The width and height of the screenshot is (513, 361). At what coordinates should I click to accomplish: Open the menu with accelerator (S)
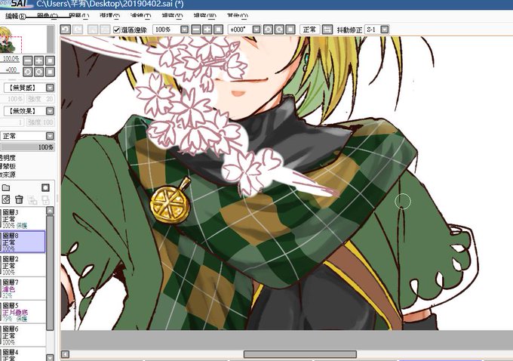(x=109, y=16)
